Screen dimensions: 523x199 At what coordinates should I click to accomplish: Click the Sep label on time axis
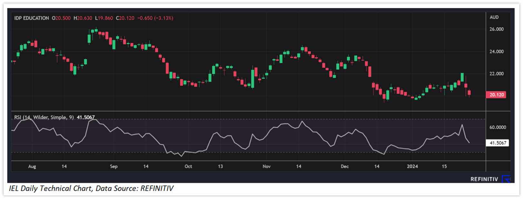point(114,166)
